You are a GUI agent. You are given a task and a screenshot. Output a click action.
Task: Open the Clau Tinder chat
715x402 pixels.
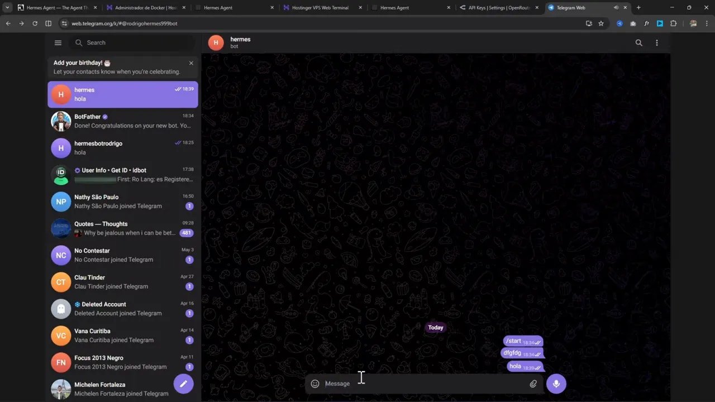[123, 282]
